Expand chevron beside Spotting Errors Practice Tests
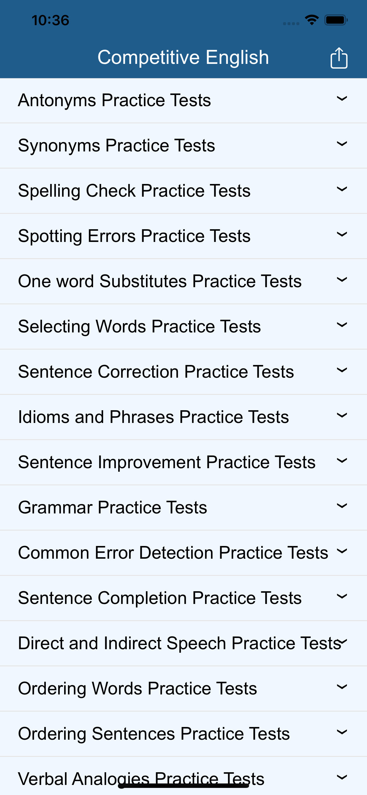This screenshot has height=795, width=367. (x=342, y=235)
